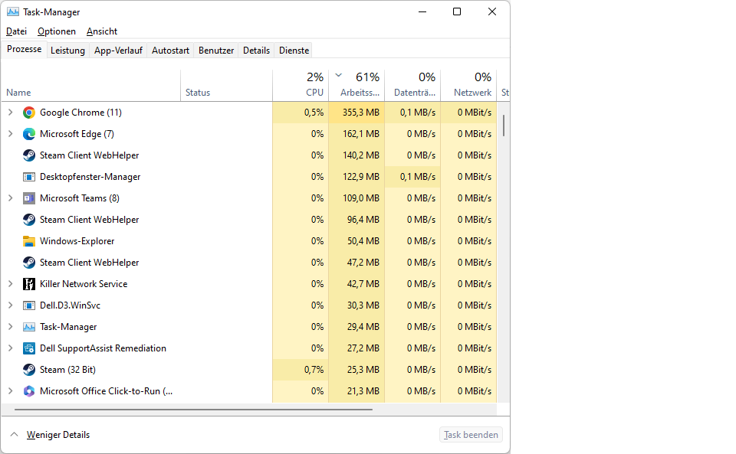Expand Dell SupportAssist Remediation group
The height and width of the screenshot is (454, 736).
[x=10, y=348]
